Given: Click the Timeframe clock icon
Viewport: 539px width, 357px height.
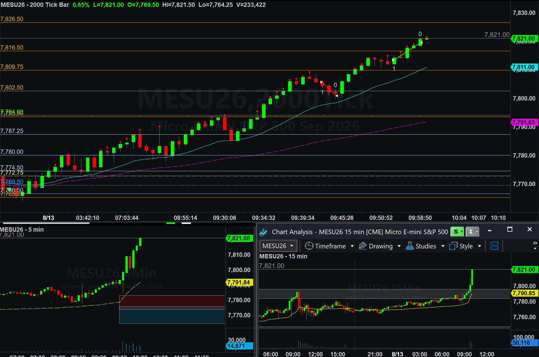Looking at the screenshot, I should click(309, 246).
